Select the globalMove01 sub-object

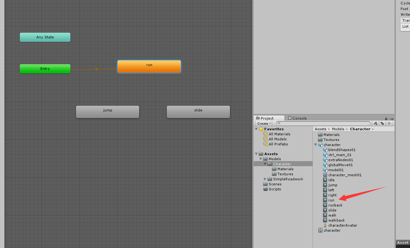click(338, 165)
